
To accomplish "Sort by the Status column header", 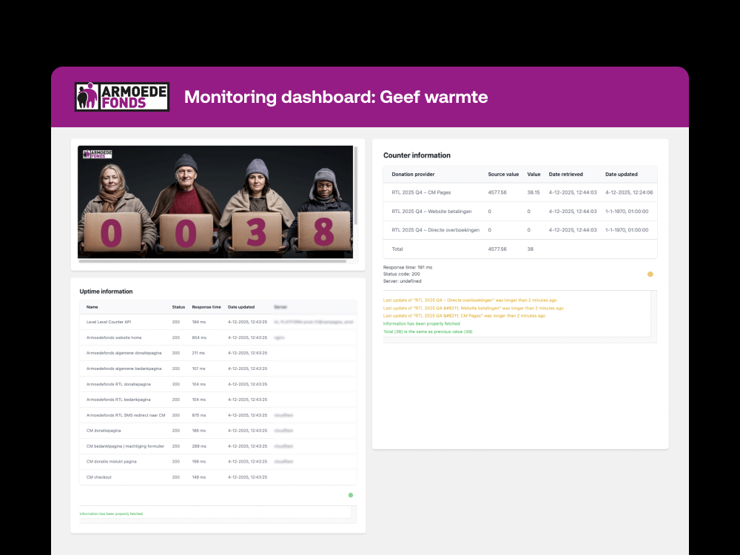I will (x=177, y=307).
